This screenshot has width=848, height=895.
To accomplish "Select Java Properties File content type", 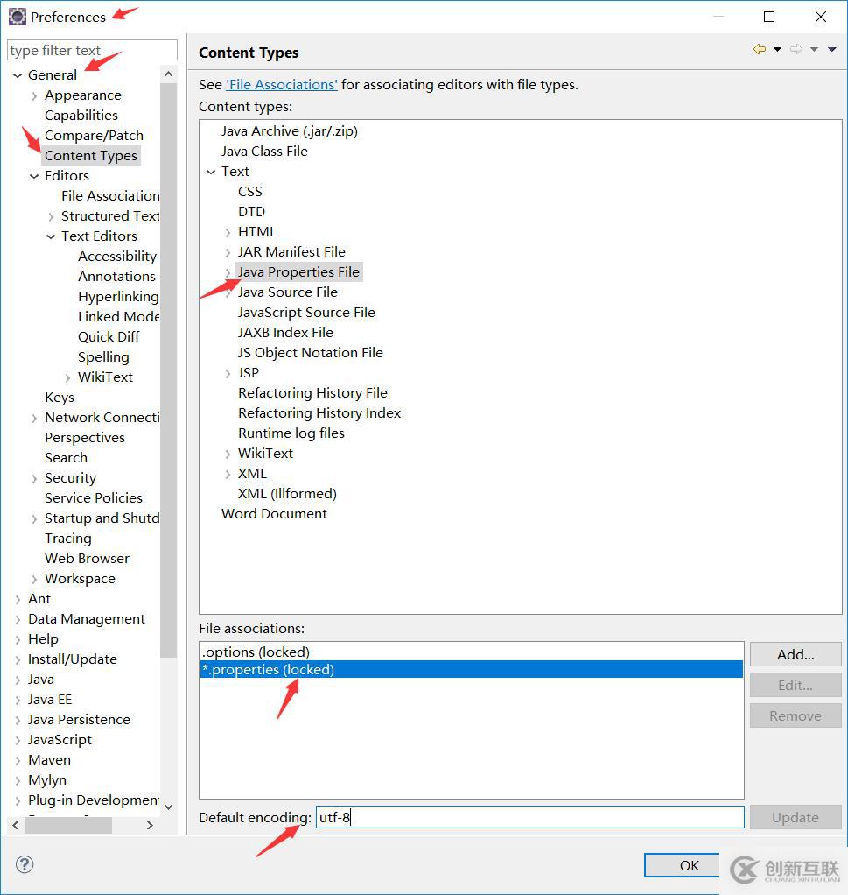I will [298, 272].
